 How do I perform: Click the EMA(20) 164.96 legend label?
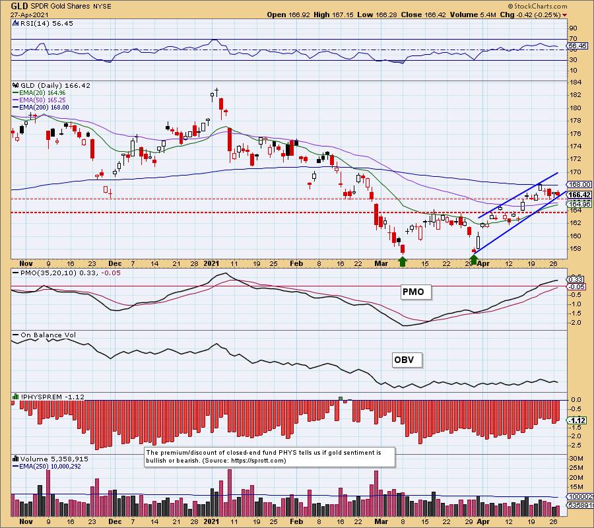coord(42,93)
